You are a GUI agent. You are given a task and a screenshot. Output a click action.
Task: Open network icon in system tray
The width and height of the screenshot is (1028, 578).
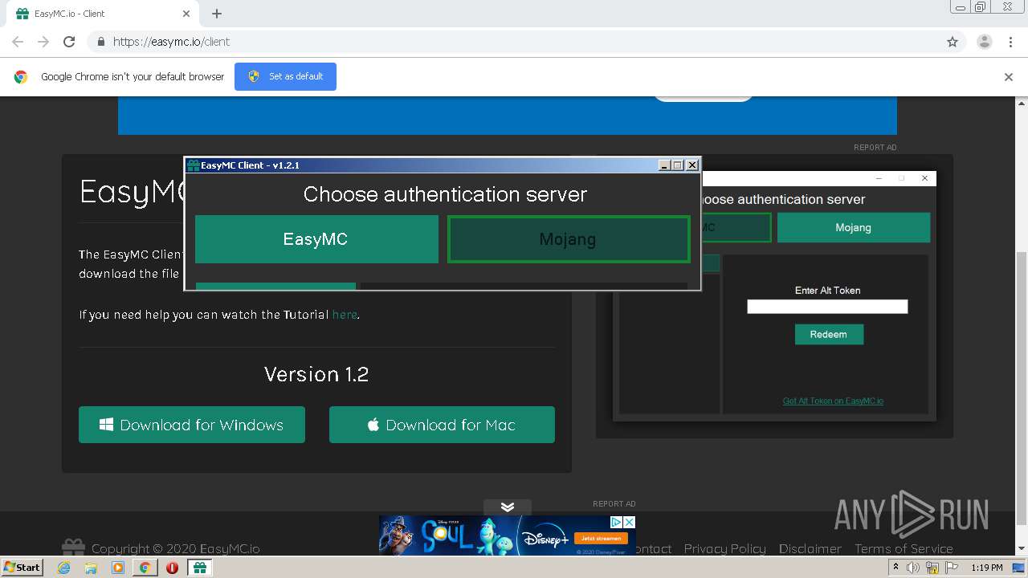(x=932, y=568)
